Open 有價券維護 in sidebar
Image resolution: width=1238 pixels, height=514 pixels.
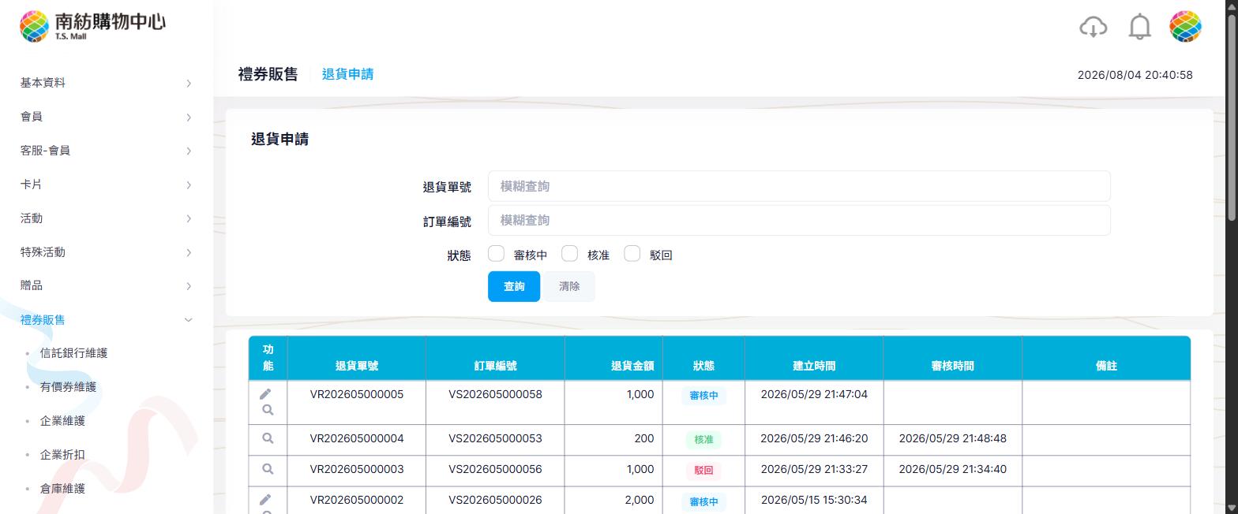(x=68, y=387)
